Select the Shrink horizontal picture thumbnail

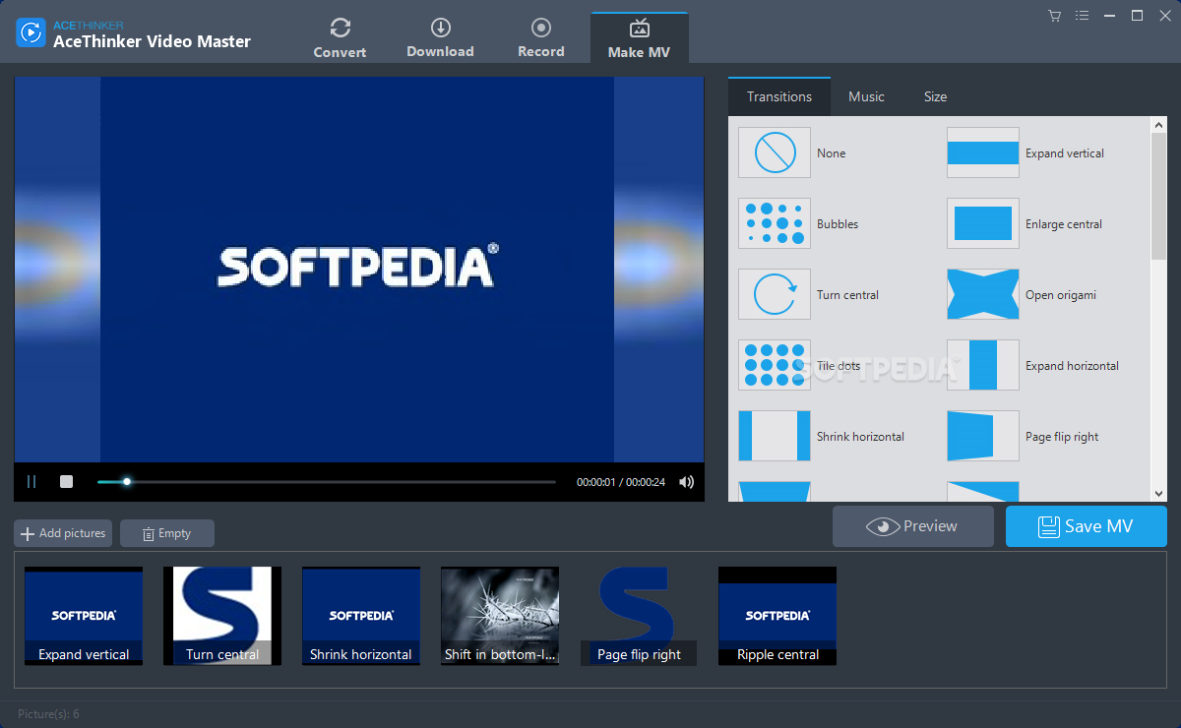(x=361, y=616)
